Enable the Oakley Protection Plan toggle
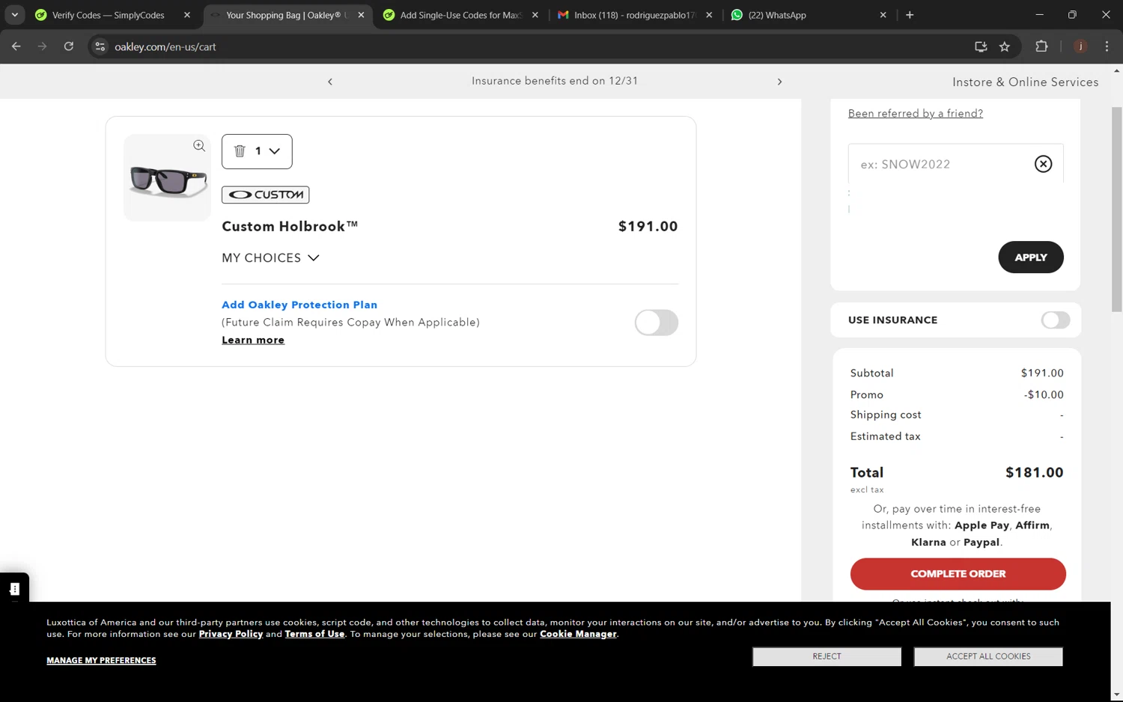This screenshot has width=1123, height=702. (657, 323)
